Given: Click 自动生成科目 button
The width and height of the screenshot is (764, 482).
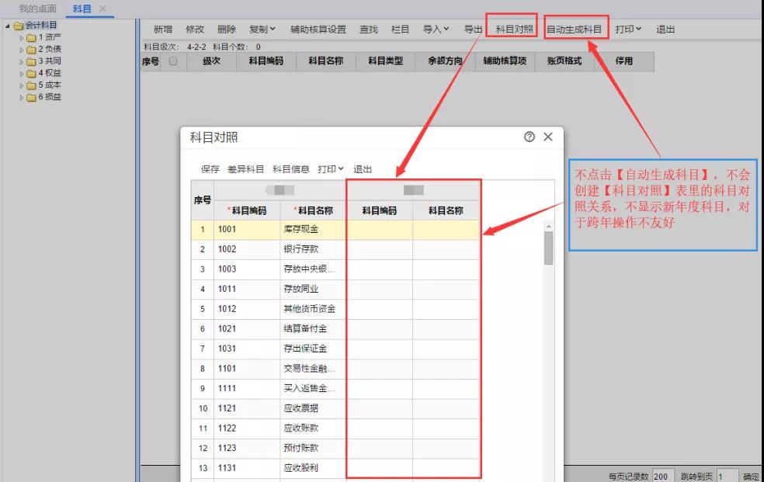Looking at the screenshot, I should point(574,29).
